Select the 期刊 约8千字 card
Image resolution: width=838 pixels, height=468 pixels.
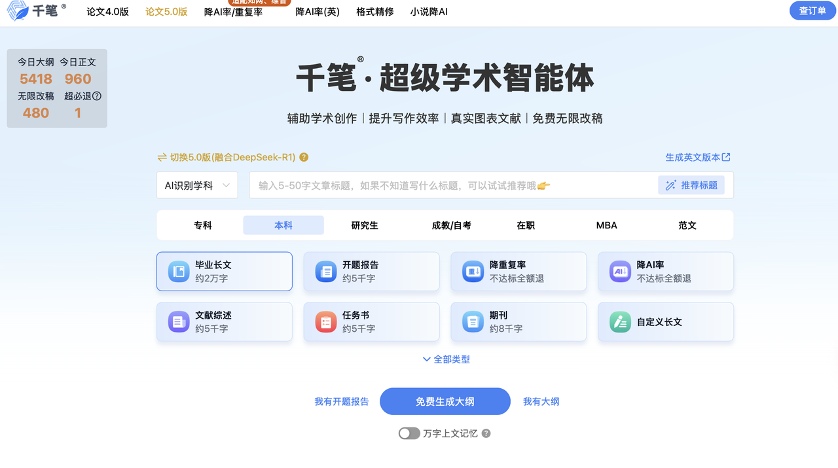click(x=519, y=322)
